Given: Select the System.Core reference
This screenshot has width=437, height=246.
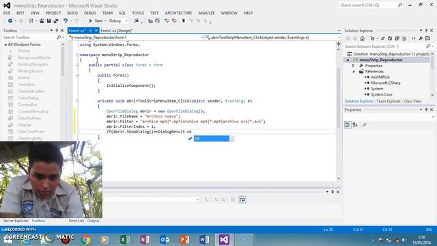Looking at the screenshot, I should [x=382, y=94].
